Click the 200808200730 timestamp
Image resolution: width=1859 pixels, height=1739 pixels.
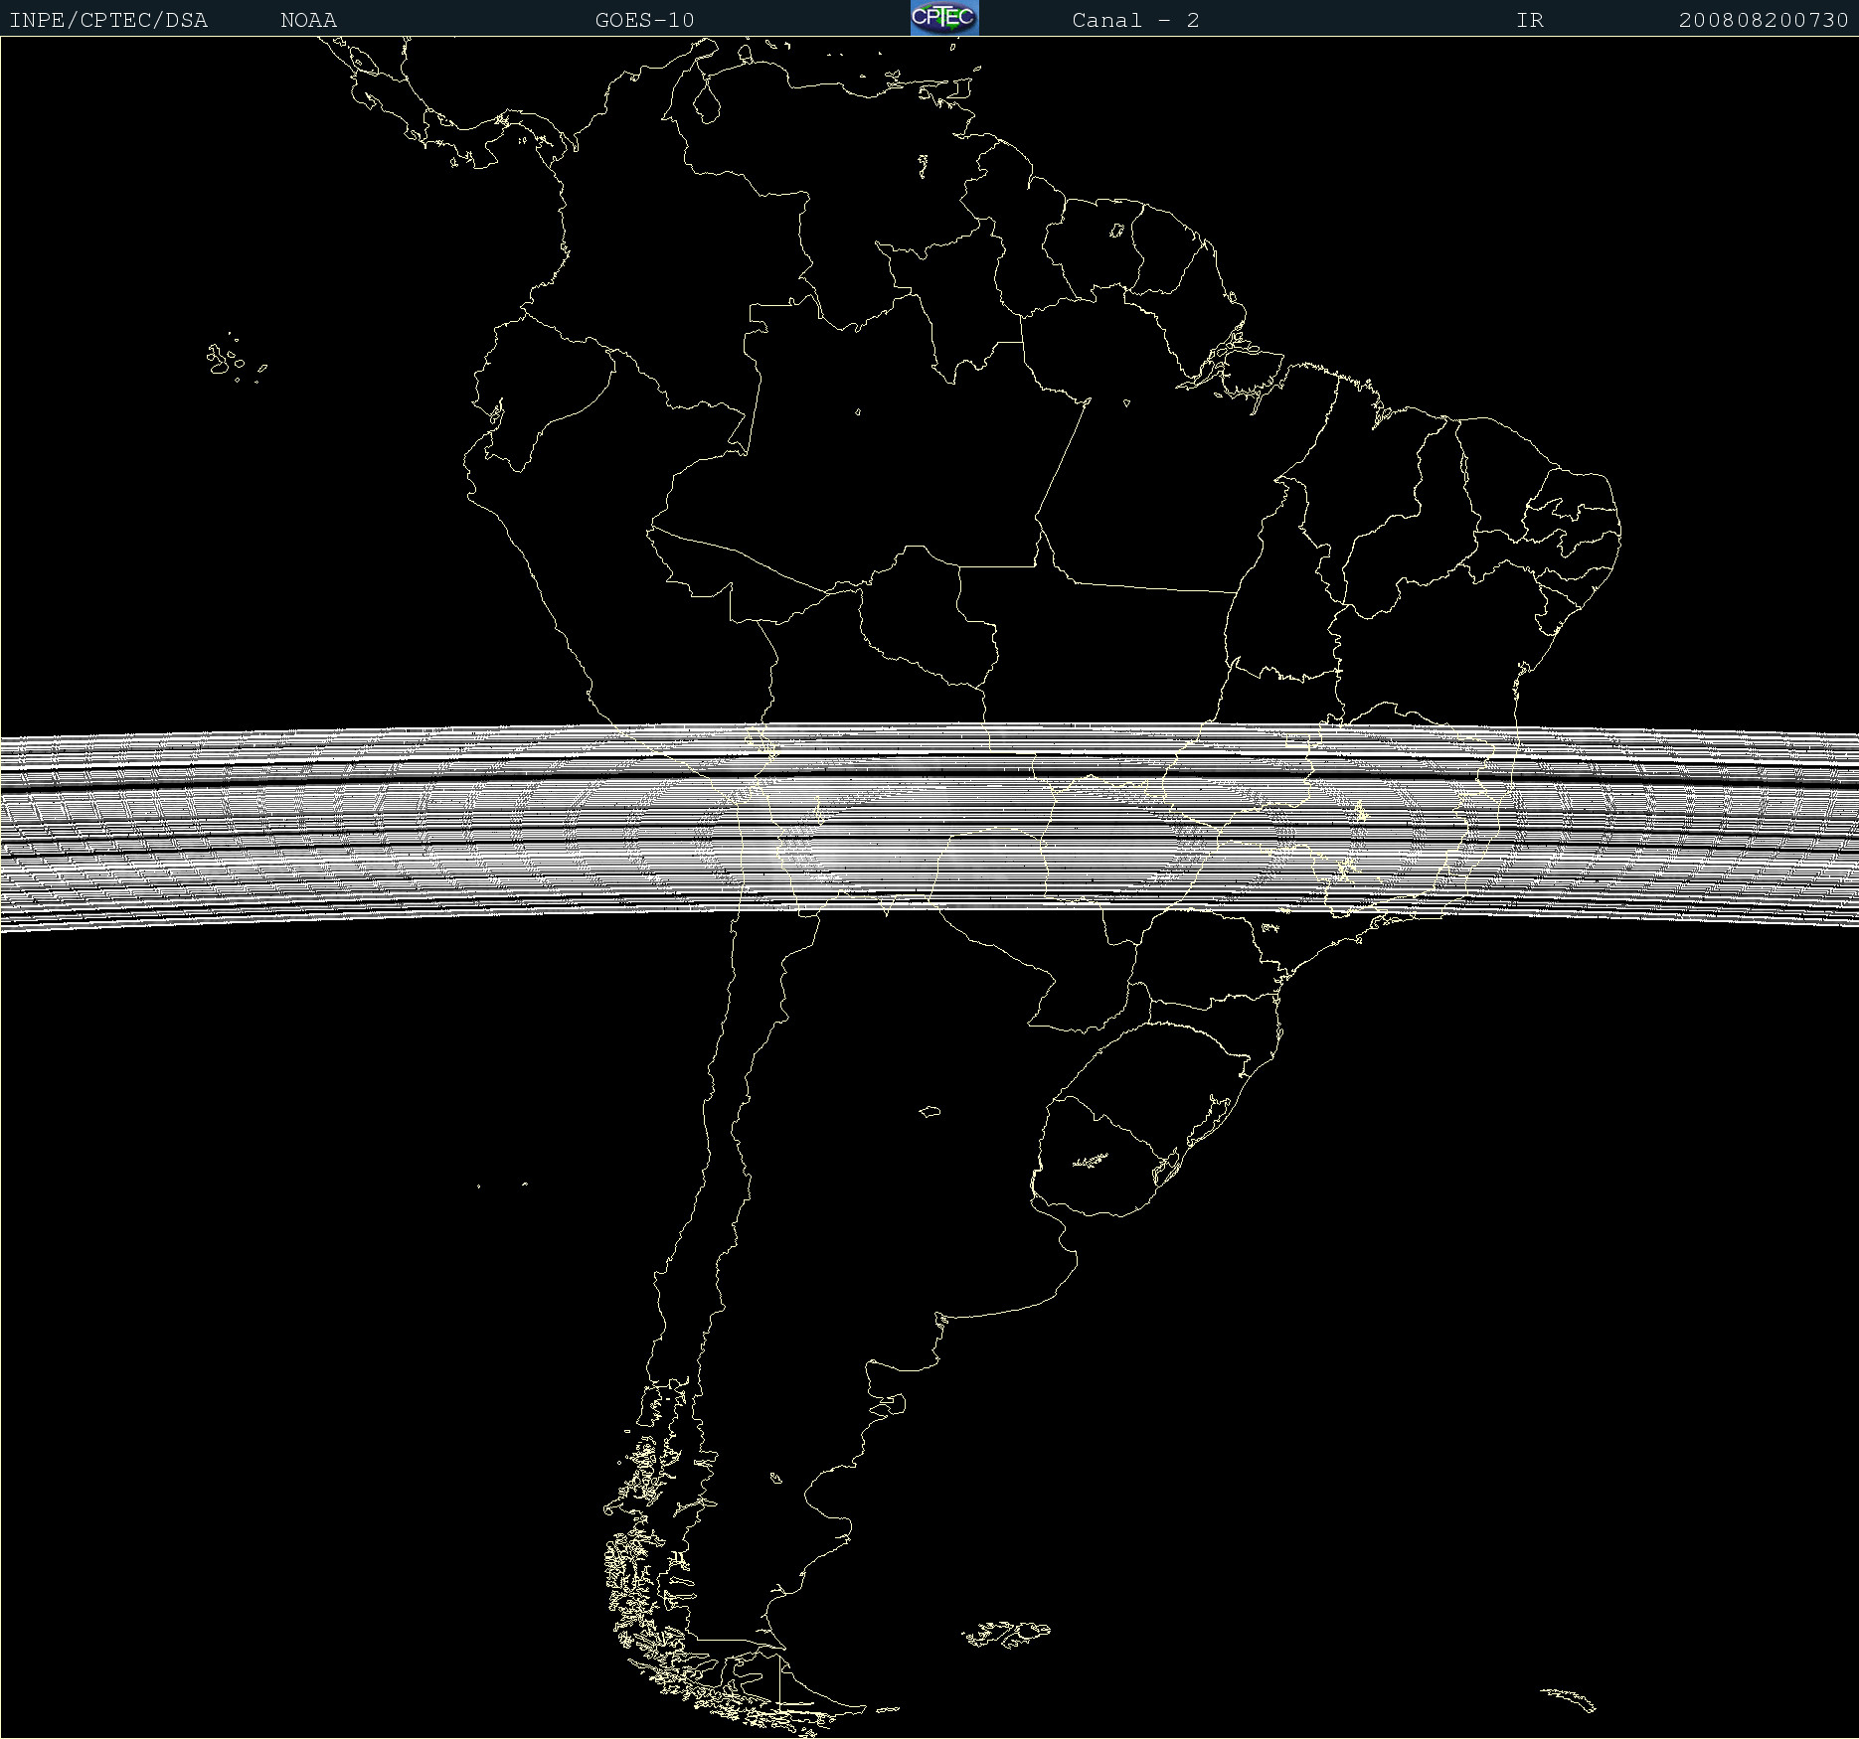pos(1763,20)
